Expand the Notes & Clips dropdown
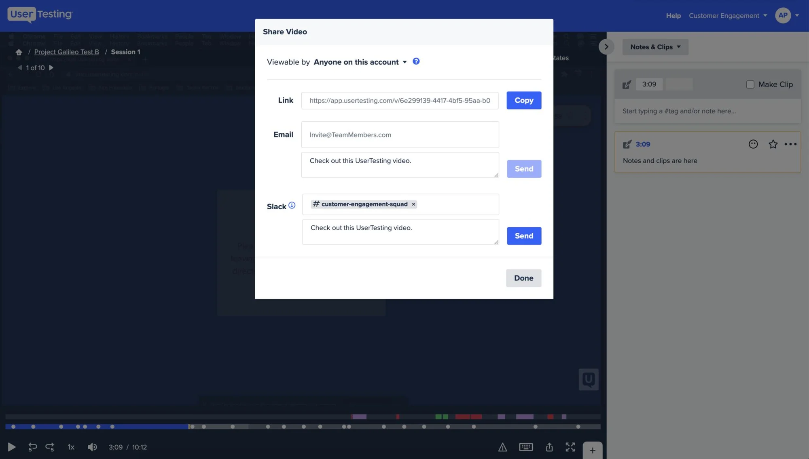The width and height of the screenshot is (809, 459). [x=655, y=47]
